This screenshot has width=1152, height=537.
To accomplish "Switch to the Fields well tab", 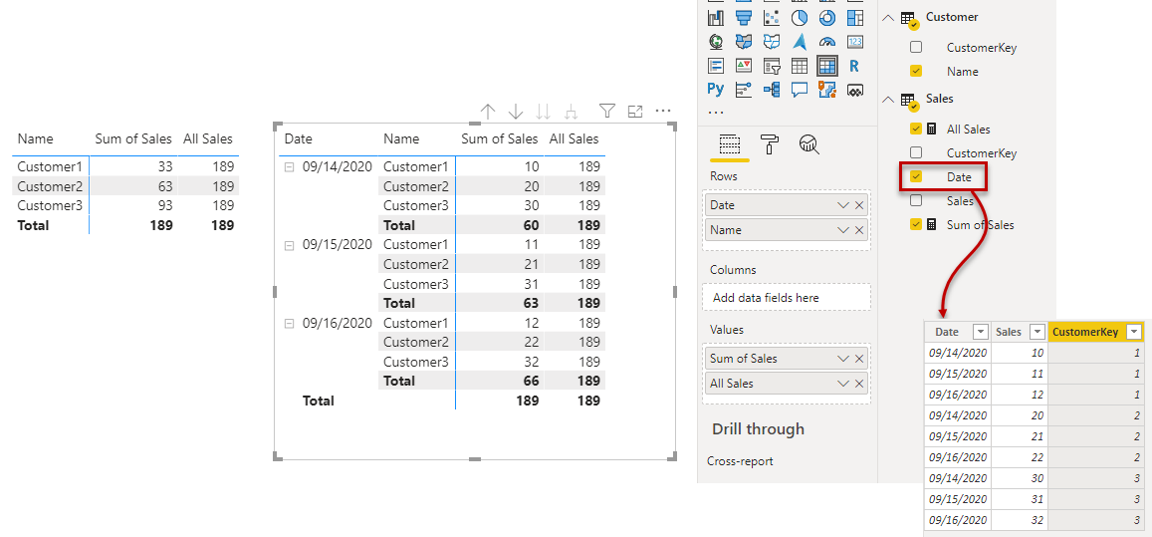I will click(728, 144).
